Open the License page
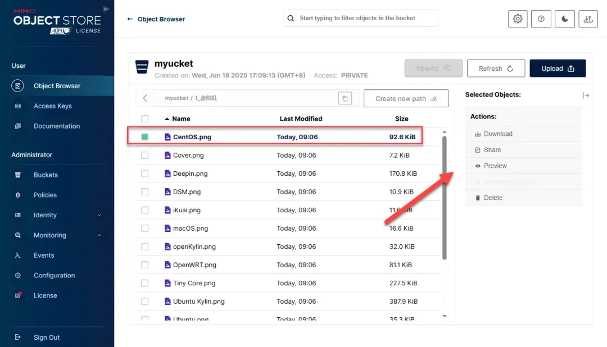 [44, 295]
